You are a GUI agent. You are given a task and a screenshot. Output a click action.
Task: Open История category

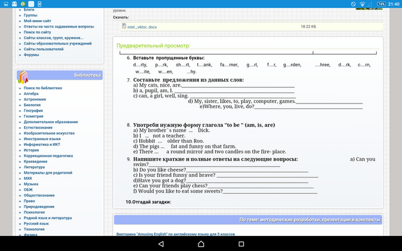click(31, 150)
